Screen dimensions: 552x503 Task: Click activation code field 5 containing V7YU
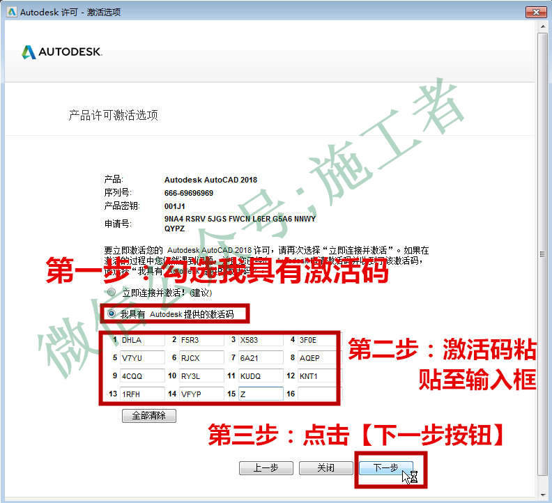[x=142, y=358]
